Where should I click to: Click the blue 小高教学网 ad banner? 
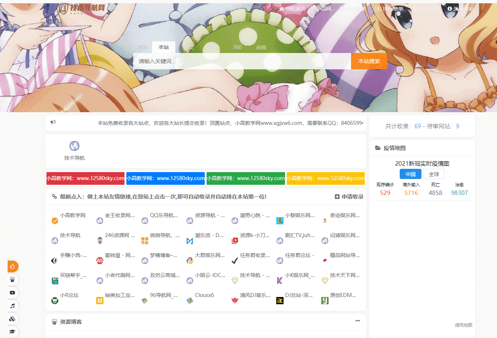tap(166, 178)
